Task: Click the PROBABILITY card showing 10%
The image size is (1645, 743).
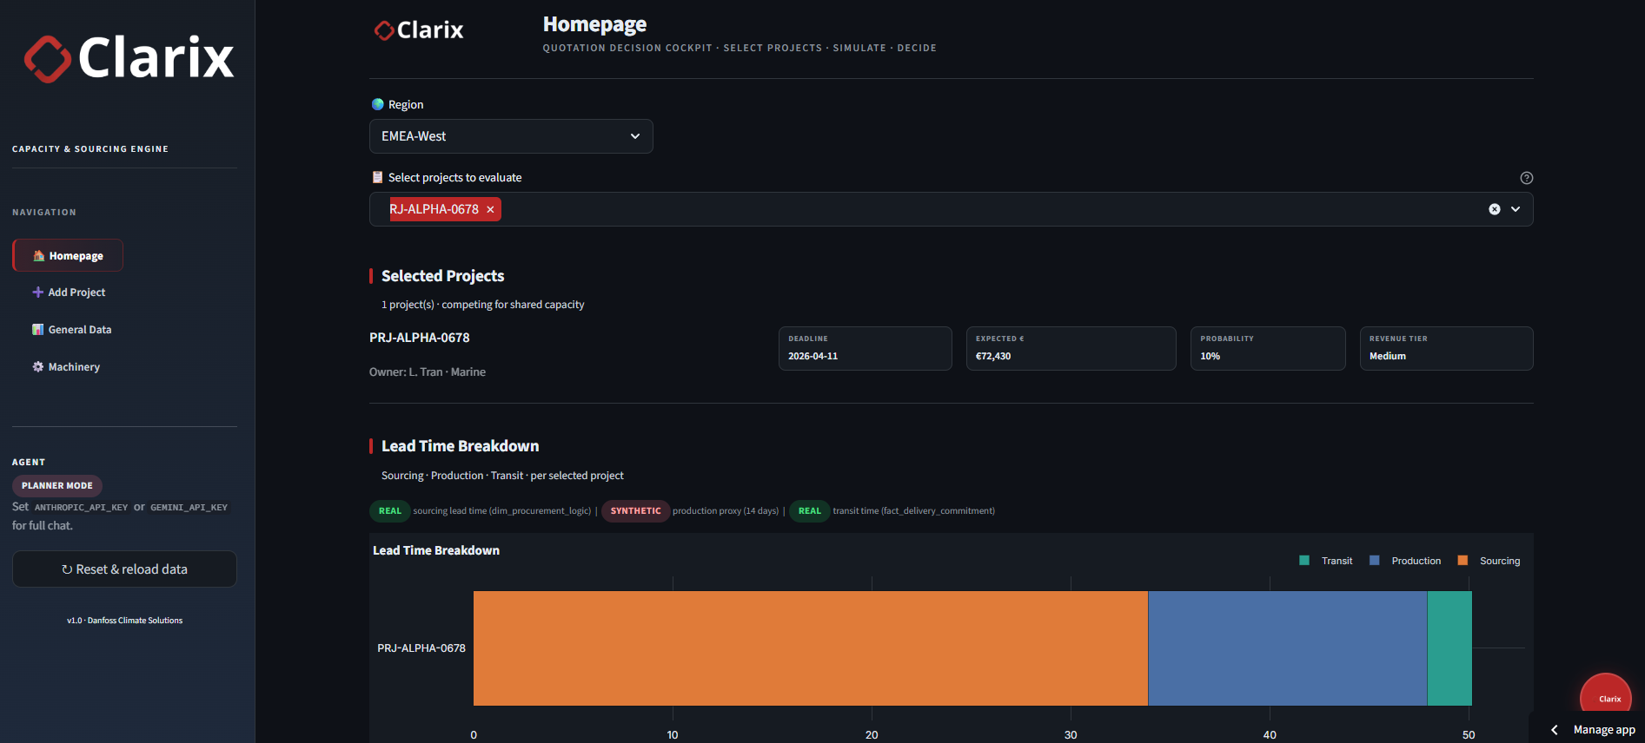Action: tap(1268, 348)
